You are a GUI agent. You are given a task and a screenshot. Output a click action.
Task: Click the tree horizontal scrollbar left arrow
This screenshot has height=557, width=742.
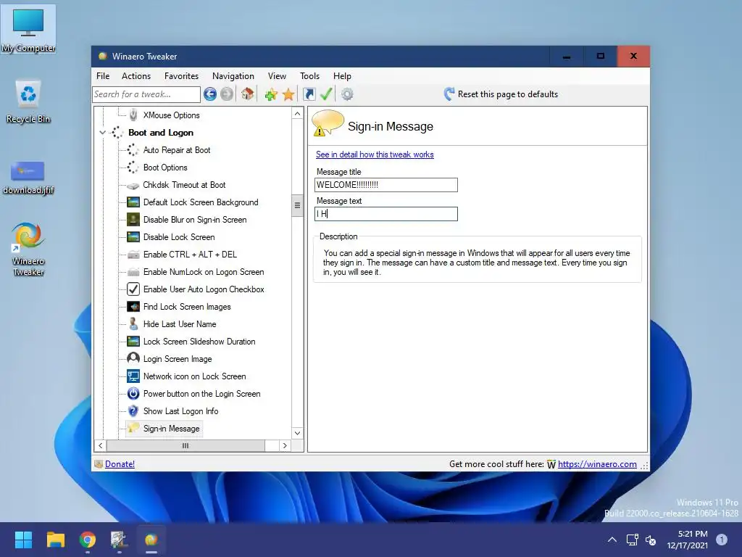coord(100,446)
